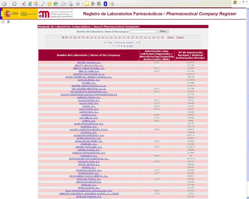
Task: Open ALMIRALL, S.A. link
Action: [x=89, y=132]
